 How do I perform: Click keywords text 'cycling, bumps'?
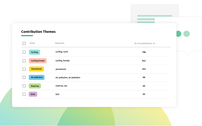point(62,61)
